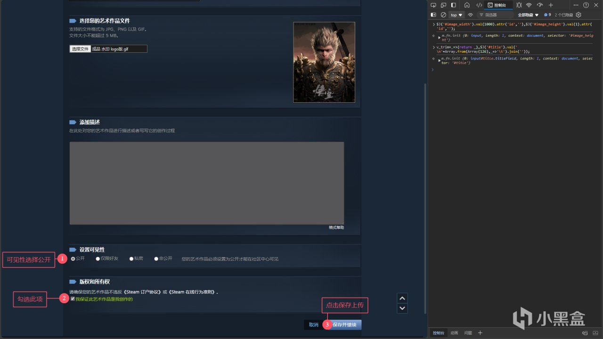
Task: Open the DevTools welcome home icon
Action: tap(467, 5)
